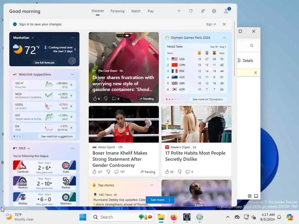Open See more on Olympics link

pyautogui.click(x=208, y=99)
